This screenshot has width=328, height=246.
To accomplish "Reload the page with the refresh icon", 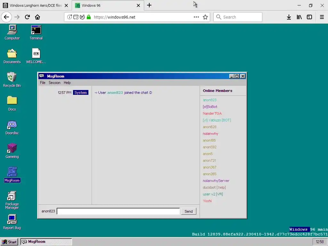I will click(27, 17).
